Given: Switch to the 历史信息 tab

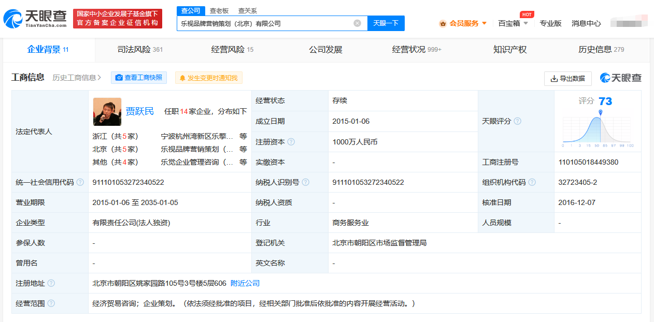Looking at the screenshot, I should pyautogui.click(x=601, y=50).
